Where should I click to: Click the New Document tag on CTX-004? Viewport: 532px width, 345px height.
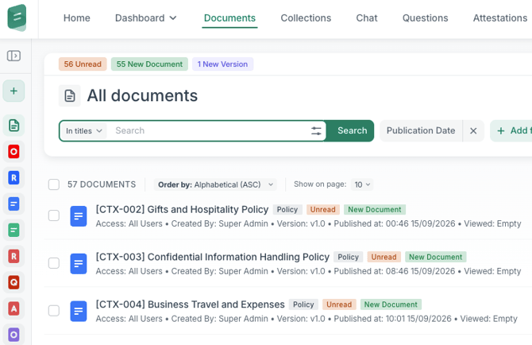pos(391,304)
